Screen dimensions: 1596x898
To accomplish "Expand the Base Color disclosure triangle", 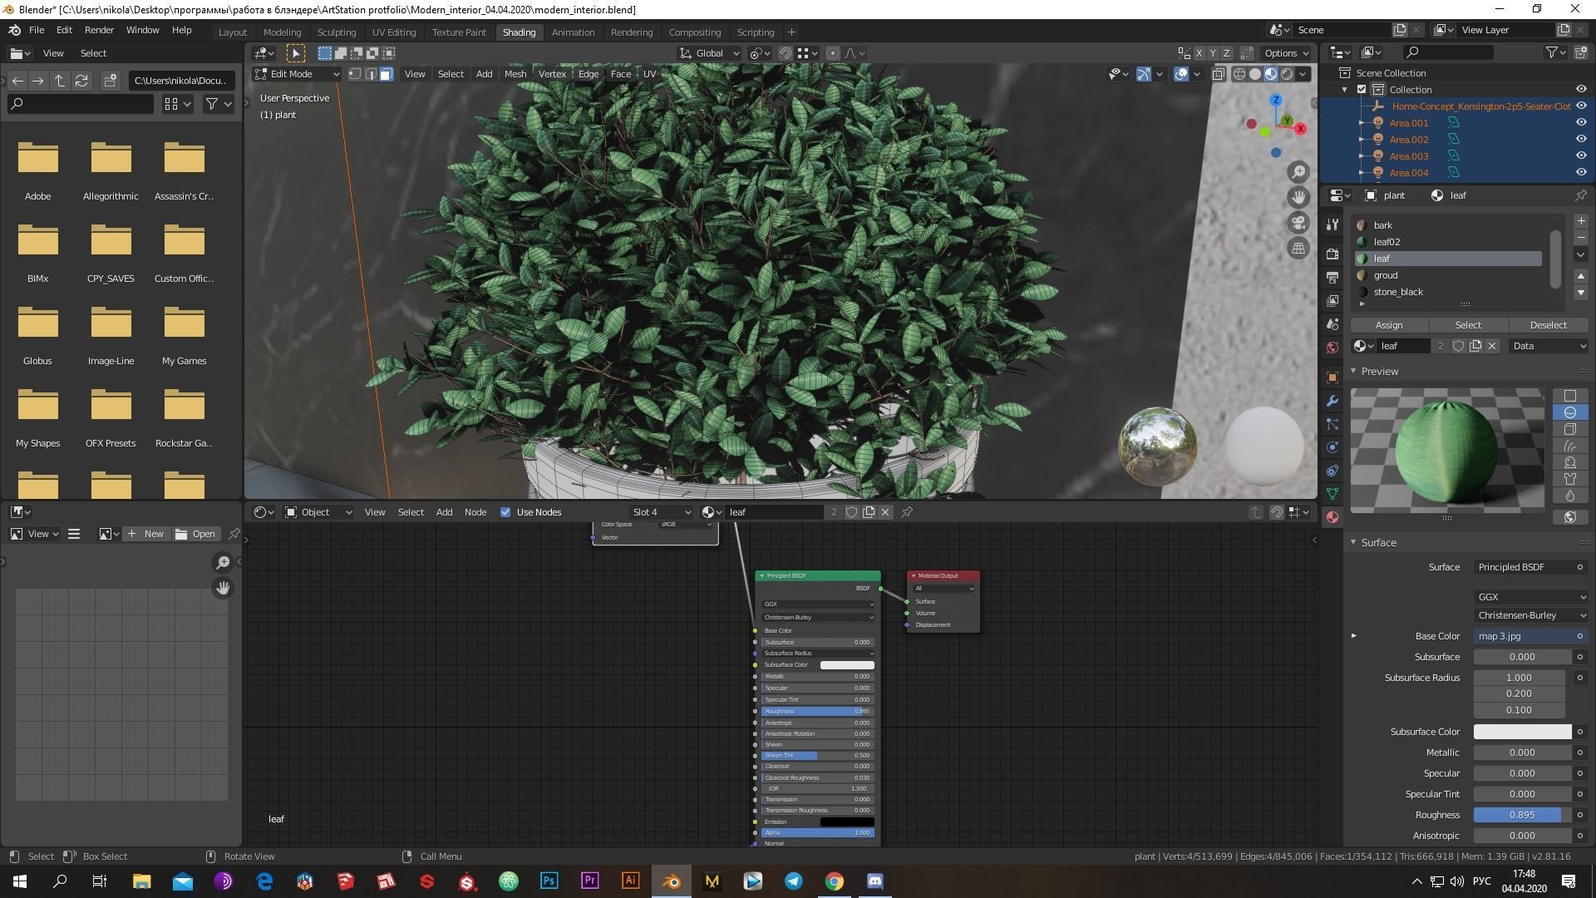I will tap(1354, 636).
